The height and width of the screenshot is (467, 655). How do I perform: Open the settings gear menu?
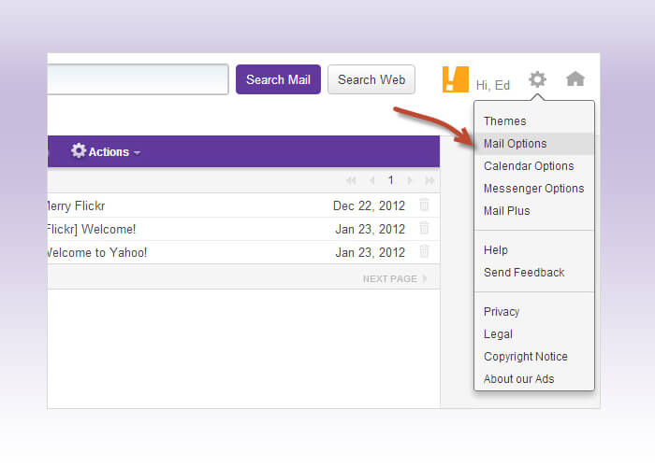pyautogui.click(x=537, y=78)
